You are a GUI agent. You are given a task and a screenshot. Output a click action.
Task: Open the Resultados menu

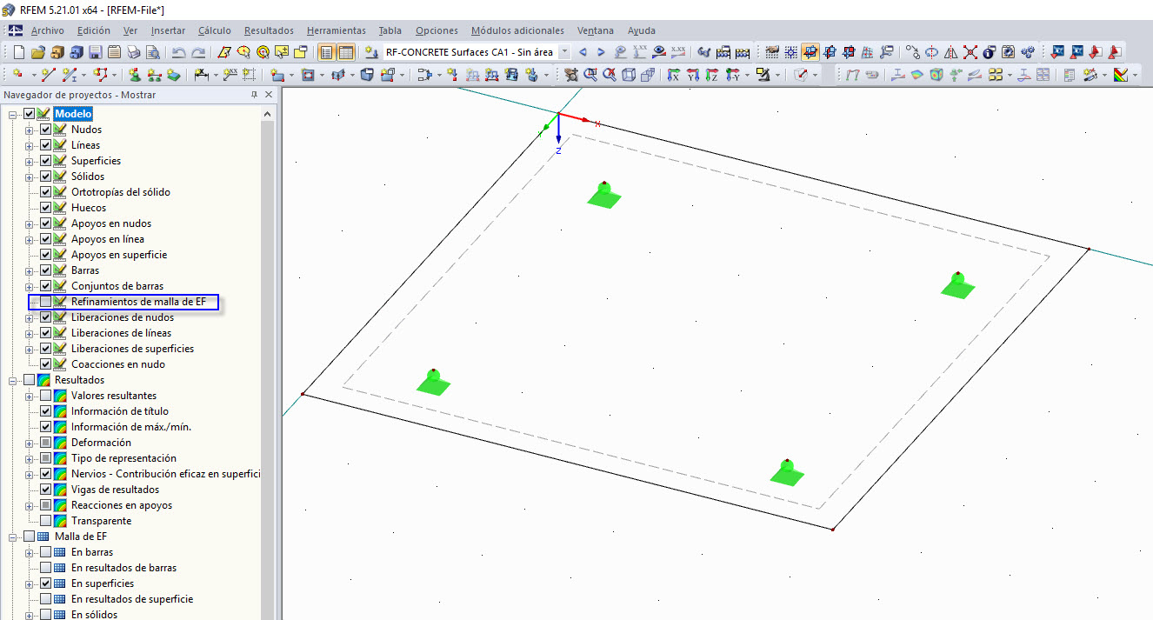(x=269, y=30)
